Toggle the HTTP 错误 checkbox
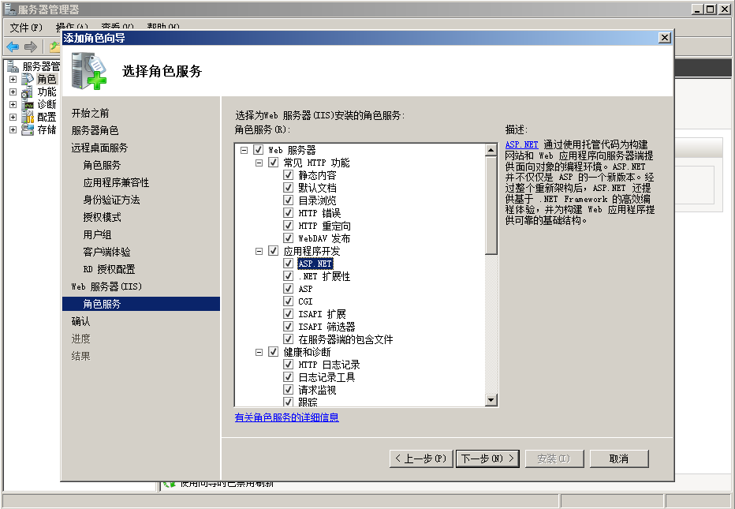 click(x=289, y=213)
